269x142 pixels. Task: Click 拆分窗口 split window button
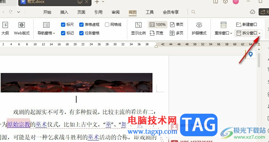tap(246, 33)
